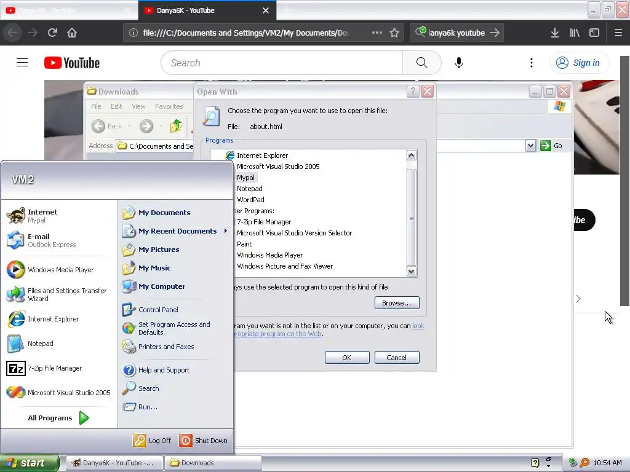Image resolution: width=630 pixels, height=472 pixels.
Task: Open Notepad from the Start menu
Action: (58, 344)
